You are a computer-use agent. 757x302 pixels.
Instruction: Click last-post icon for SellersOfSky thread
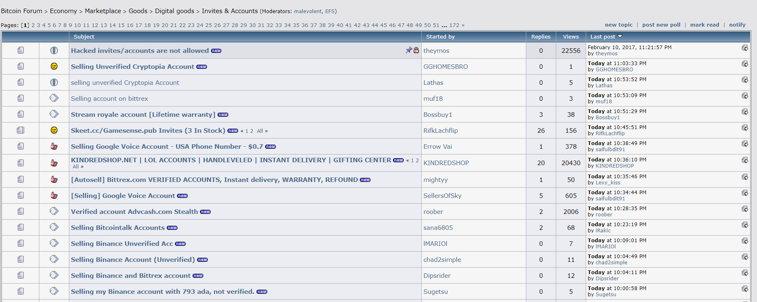745,193
